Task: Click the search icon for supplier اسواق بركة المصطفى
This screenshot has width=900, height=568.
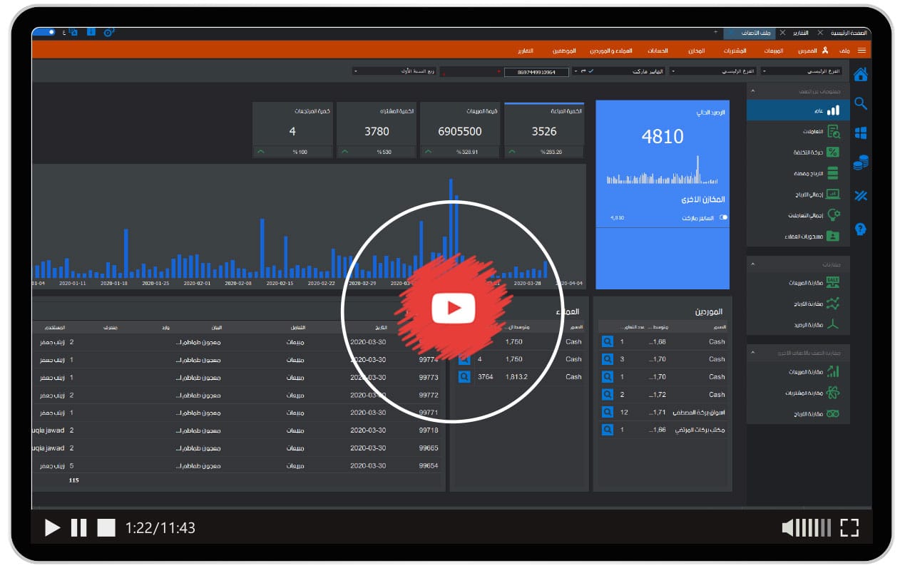Action: [x=607, y=412]
